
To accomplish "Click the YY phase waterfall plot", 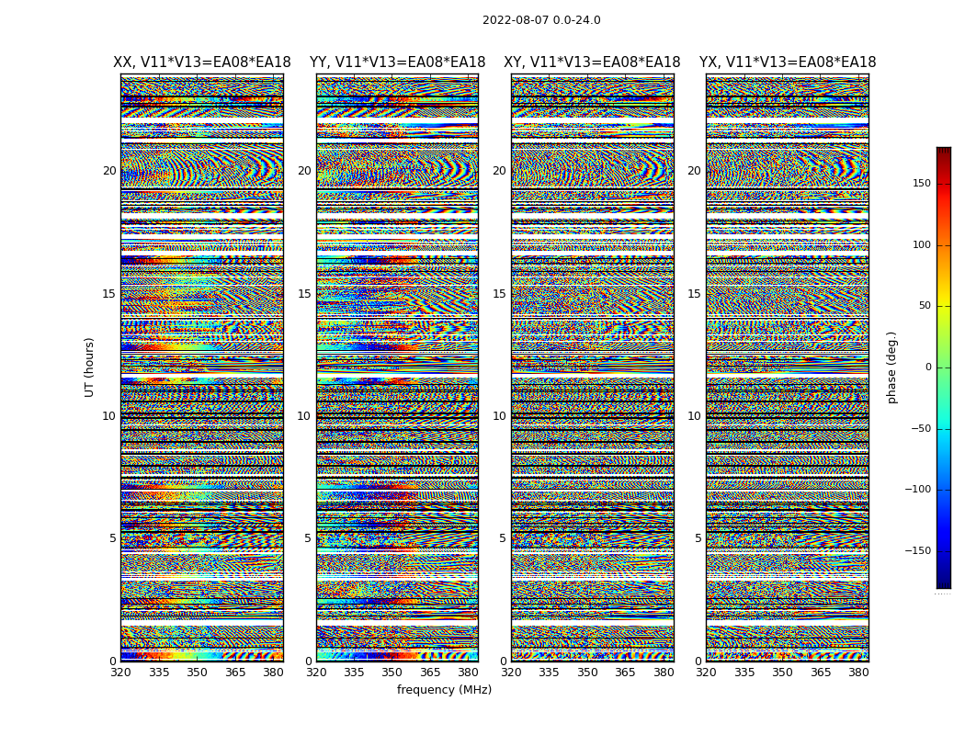I will 398,367.
